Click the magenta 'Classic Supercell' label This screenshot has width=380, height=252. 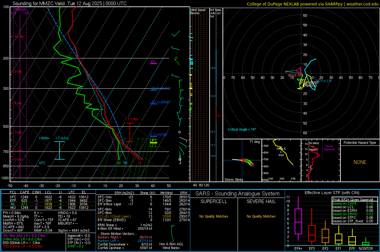tap(329, 148)
